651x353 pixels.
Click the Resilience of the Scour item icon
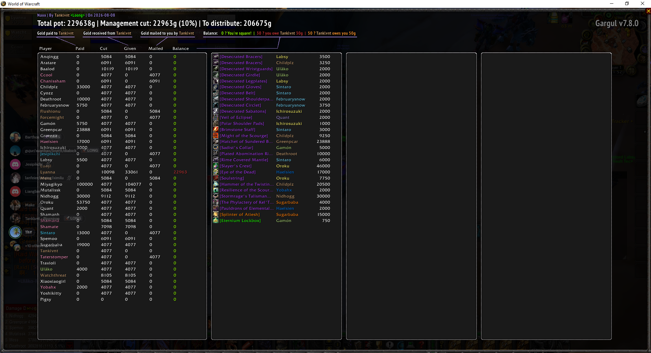pos(216,190)
